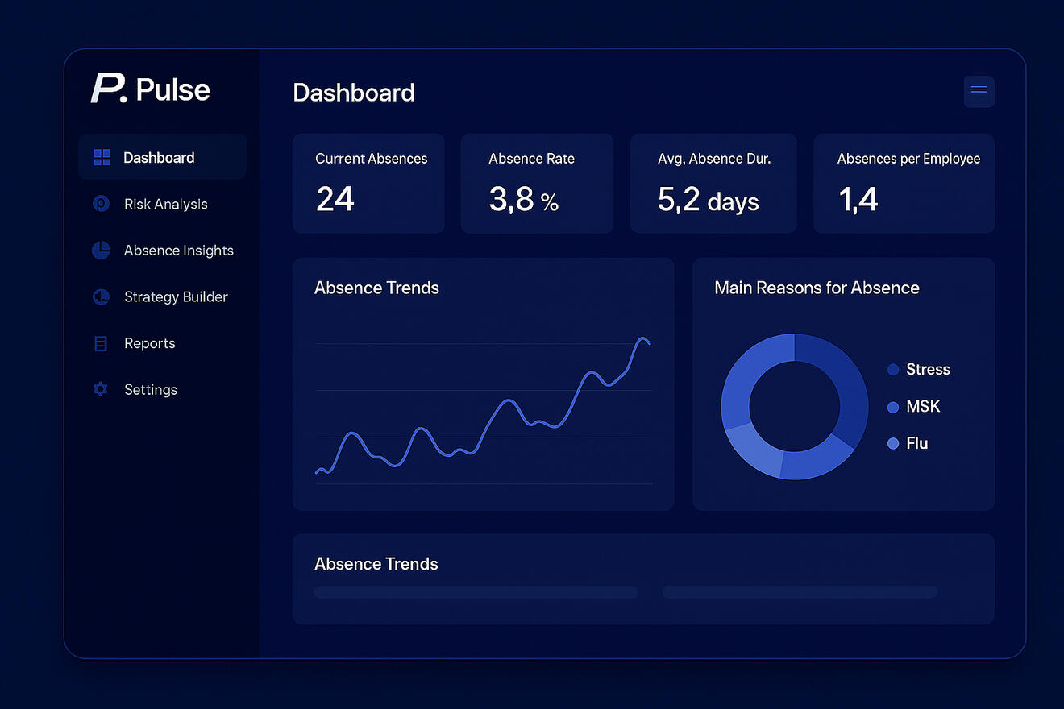Image resolution: width=1064 pixels, height=709 pixels.
Task: Click the Risk Analysis sidebar icon
Action: pyautogui.click(x=101, y=204)
